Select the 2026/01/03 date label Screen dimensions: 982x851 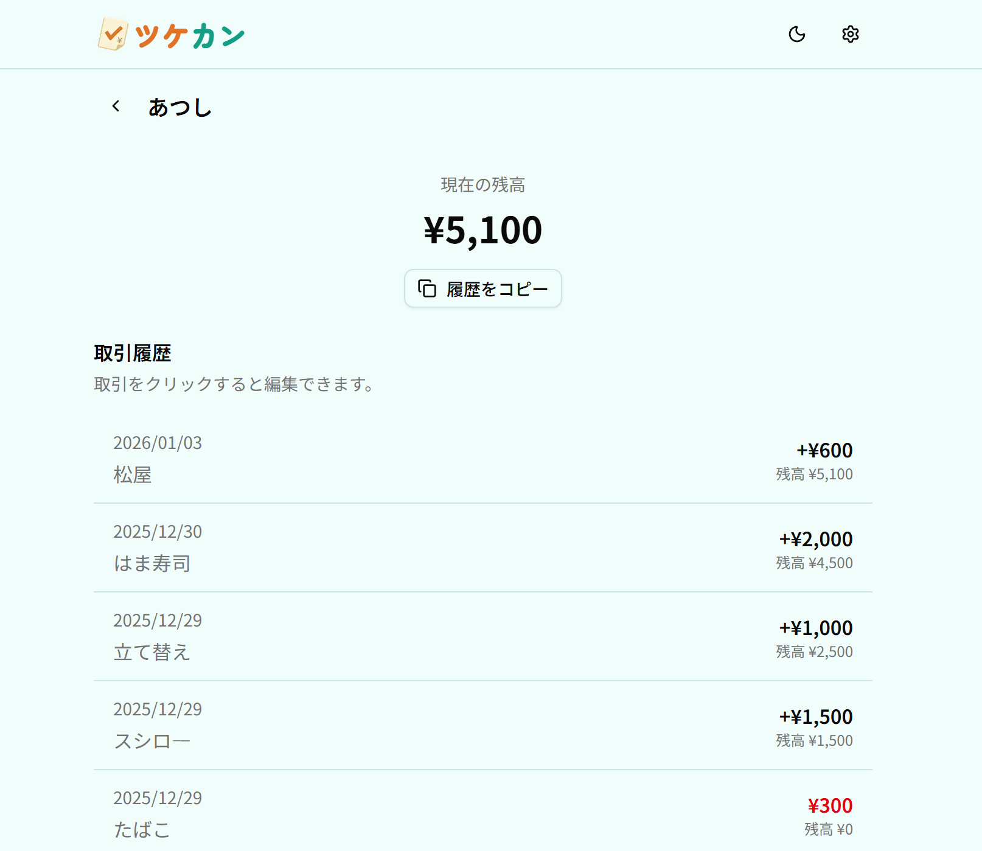click(158, 443)
